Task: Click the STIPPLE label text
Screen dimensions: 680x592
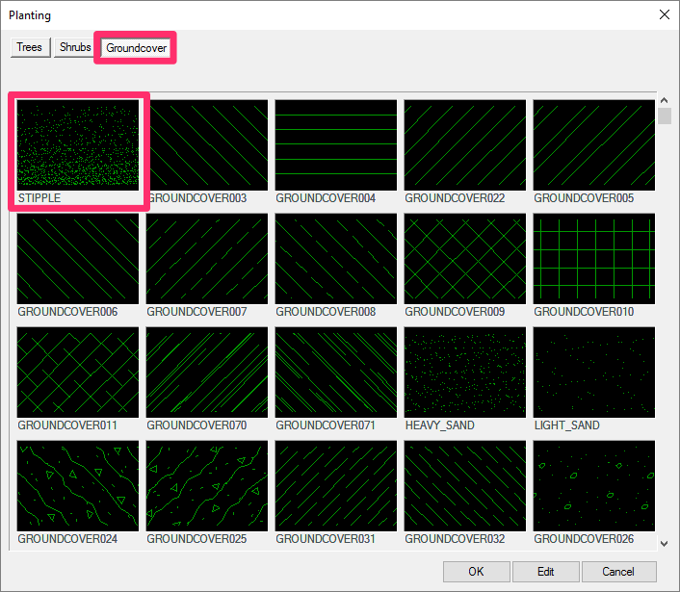Action: point(39,198)
